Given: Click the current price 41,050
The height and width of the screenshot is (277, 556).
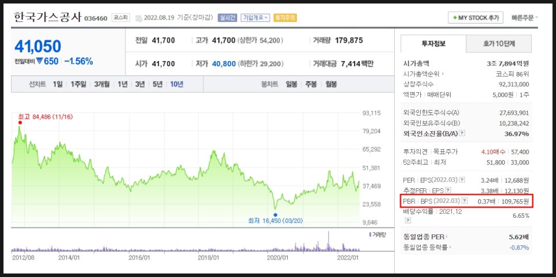Looking at the screenshot, I should click(38, 47).
